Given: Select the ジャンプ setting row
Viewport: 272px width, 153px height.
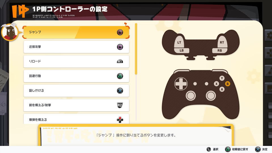Looking at the screenshot, I should (76, 32).
